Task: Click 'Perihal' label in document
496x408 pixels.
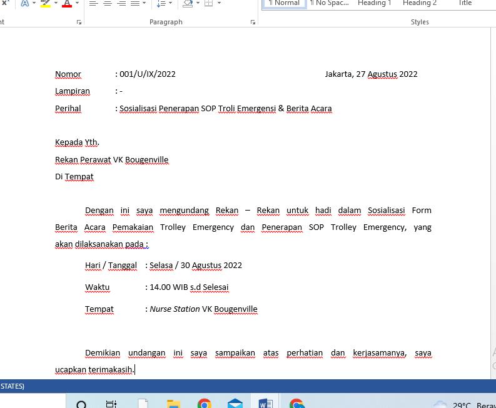Action: point(68,109)
